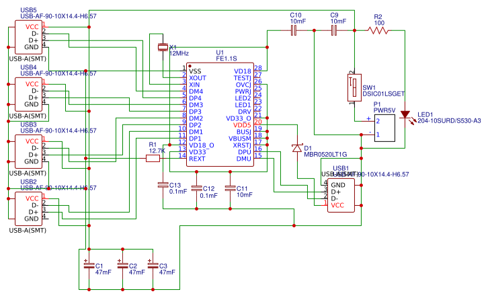Image resolution: width=488 pixels, height=298 pixels.
Task: Select the DP2 pin label
Action: (195, 125)
